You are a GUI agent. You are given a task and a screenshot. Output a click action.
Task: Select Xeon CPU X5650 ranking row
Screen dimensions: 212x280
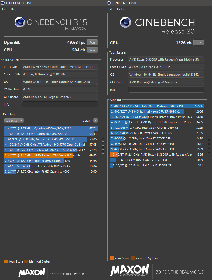pyautogui.click(x=157, y=133)
